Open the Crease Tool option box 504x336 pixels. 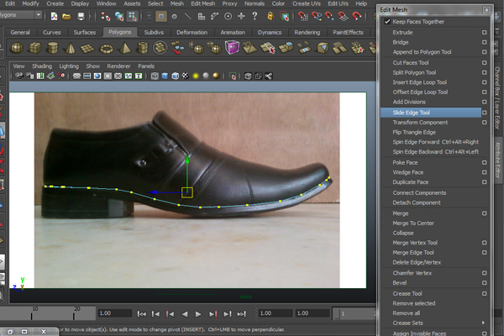pos(484,293)
